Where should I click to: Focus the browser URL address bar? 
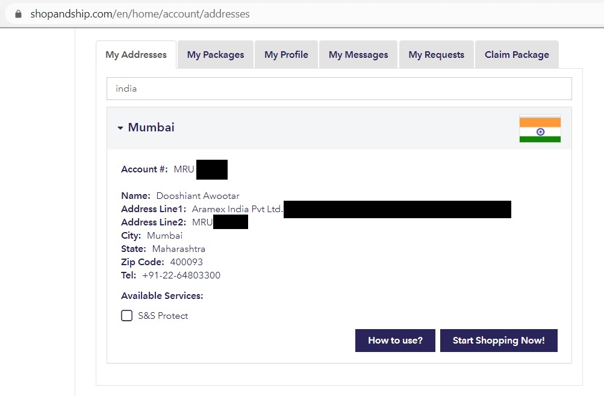click(301, 13)
